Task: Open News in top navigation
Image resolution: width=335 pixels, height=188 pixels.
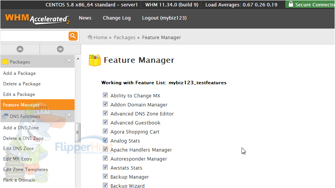Action: tap(85, 18)
